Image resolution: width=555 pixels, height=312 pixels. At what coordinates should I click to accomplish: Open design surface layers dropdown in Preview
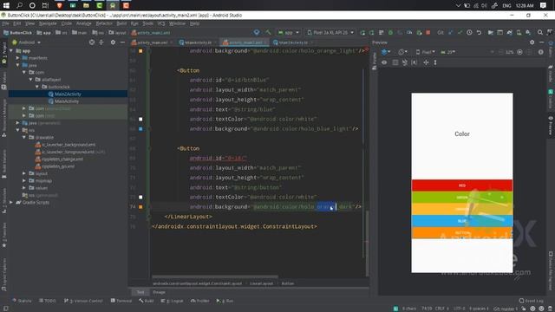(x=386, y=52)
